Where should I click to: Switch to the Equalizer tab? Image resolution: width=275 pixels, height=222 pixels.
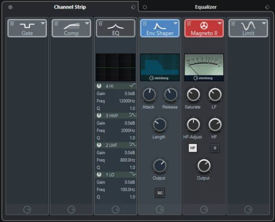[x=206, y=7]
